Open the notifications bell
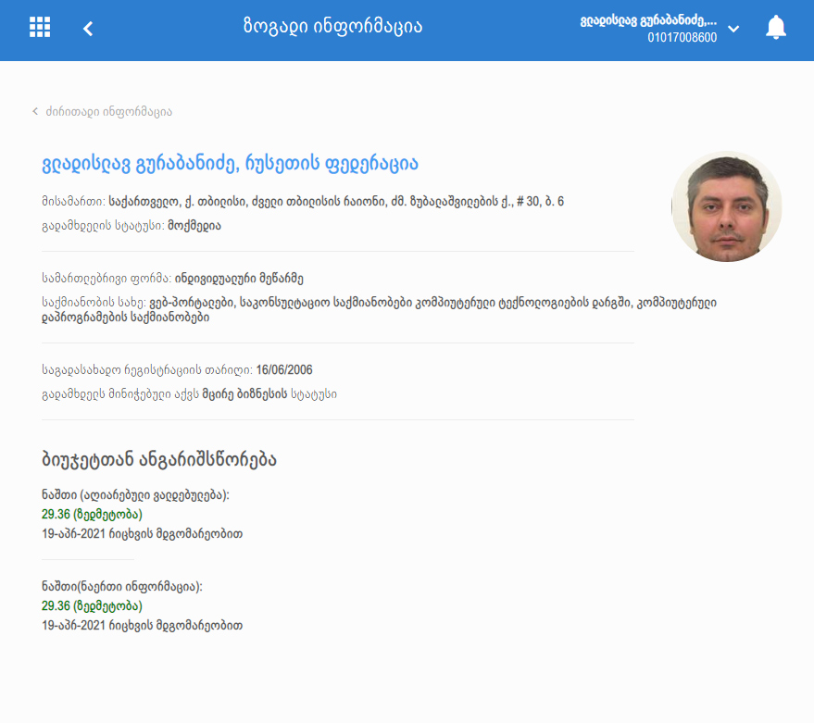 pyautogui.click(x=775, y=28)
